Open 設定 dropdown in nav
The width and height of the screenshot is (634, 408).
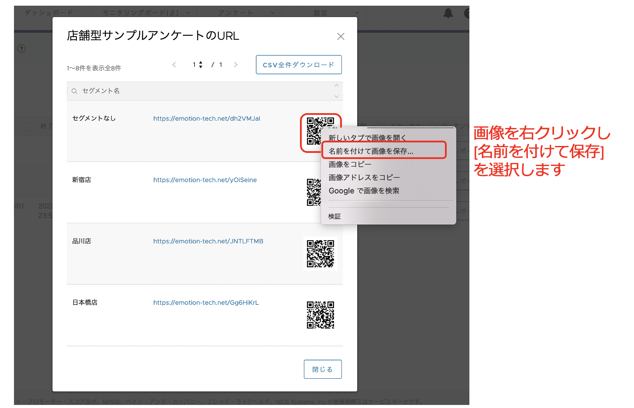[336, 13]
